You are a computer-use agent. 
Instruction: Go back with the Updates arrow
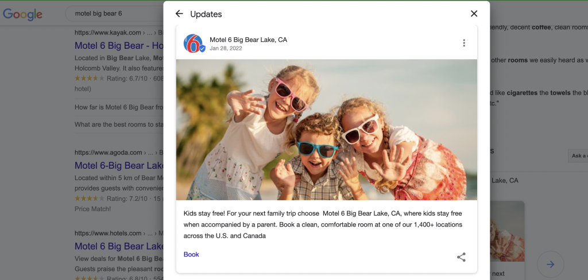click(x=179, y=14)
